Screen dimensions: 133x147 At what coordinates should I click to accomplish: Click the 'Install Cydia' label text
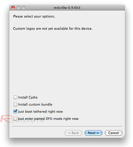tap(28, 97)
